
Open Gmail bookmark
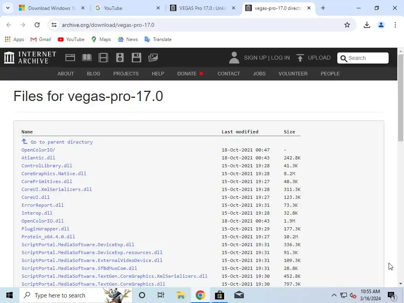pyautogui.click(x=41, y=39)
